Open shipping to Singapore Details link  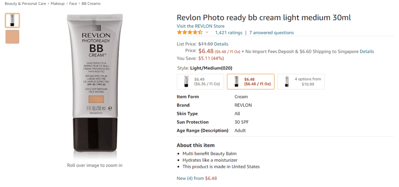tap(367, 51)
